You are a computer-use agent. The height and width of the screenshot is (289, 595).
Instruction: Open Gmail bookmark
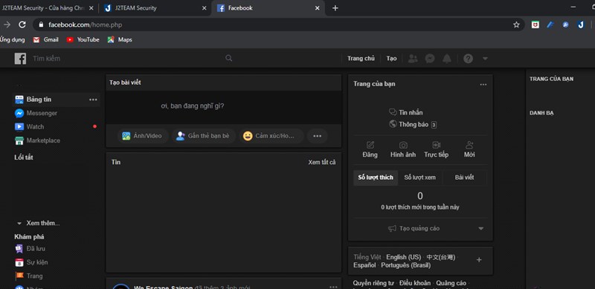(45, 39)
